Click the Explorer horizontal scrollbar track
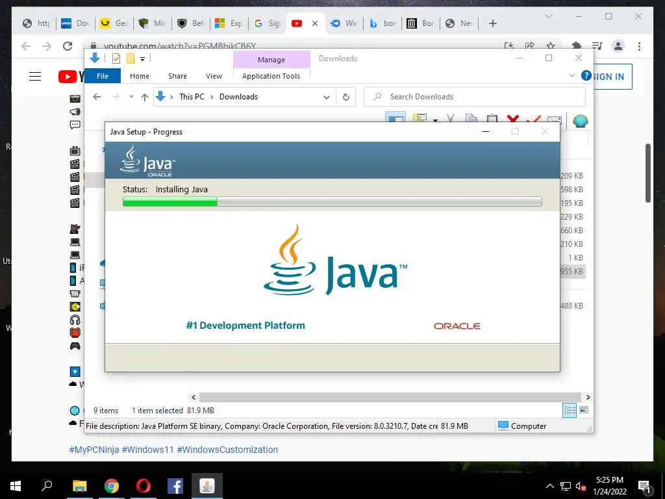Screen dimensions: 665x499 390,397
